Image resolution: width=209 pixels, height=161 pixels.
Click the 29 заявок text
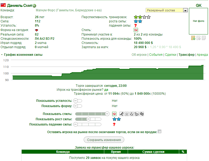[x=93, y=158]
